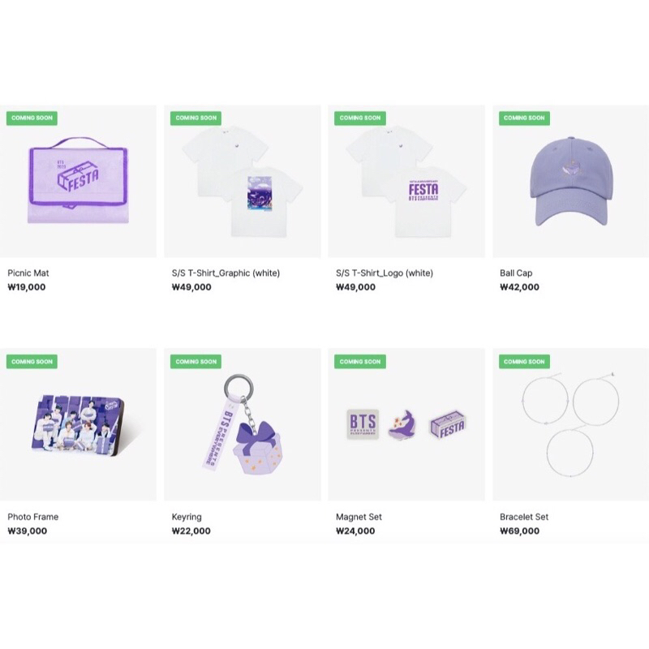The width and height of the screenshot is (649, 649).
Task: Open the purple Ball Cap image
Action: point(571,181)
